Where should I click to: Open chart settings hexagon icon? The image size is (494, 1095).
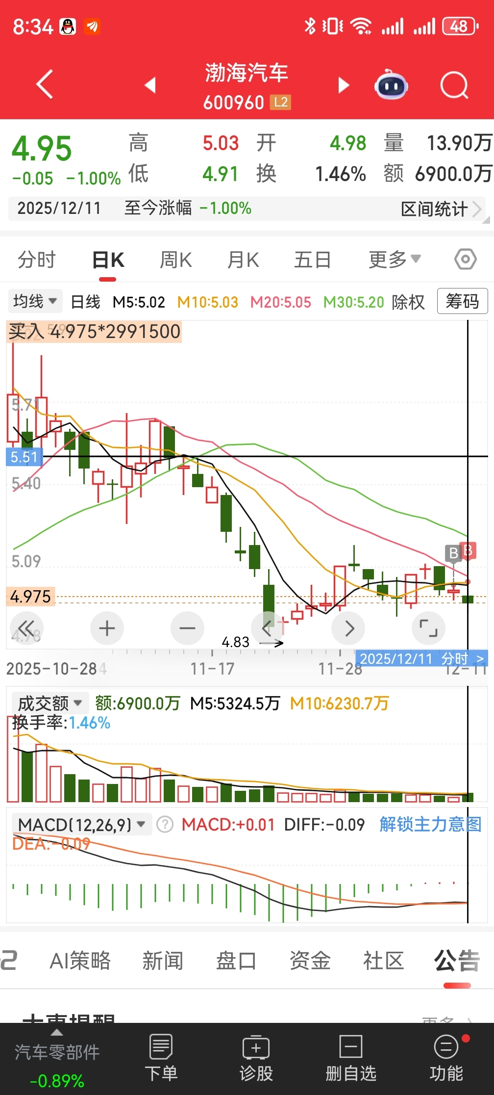click(465, 259)
